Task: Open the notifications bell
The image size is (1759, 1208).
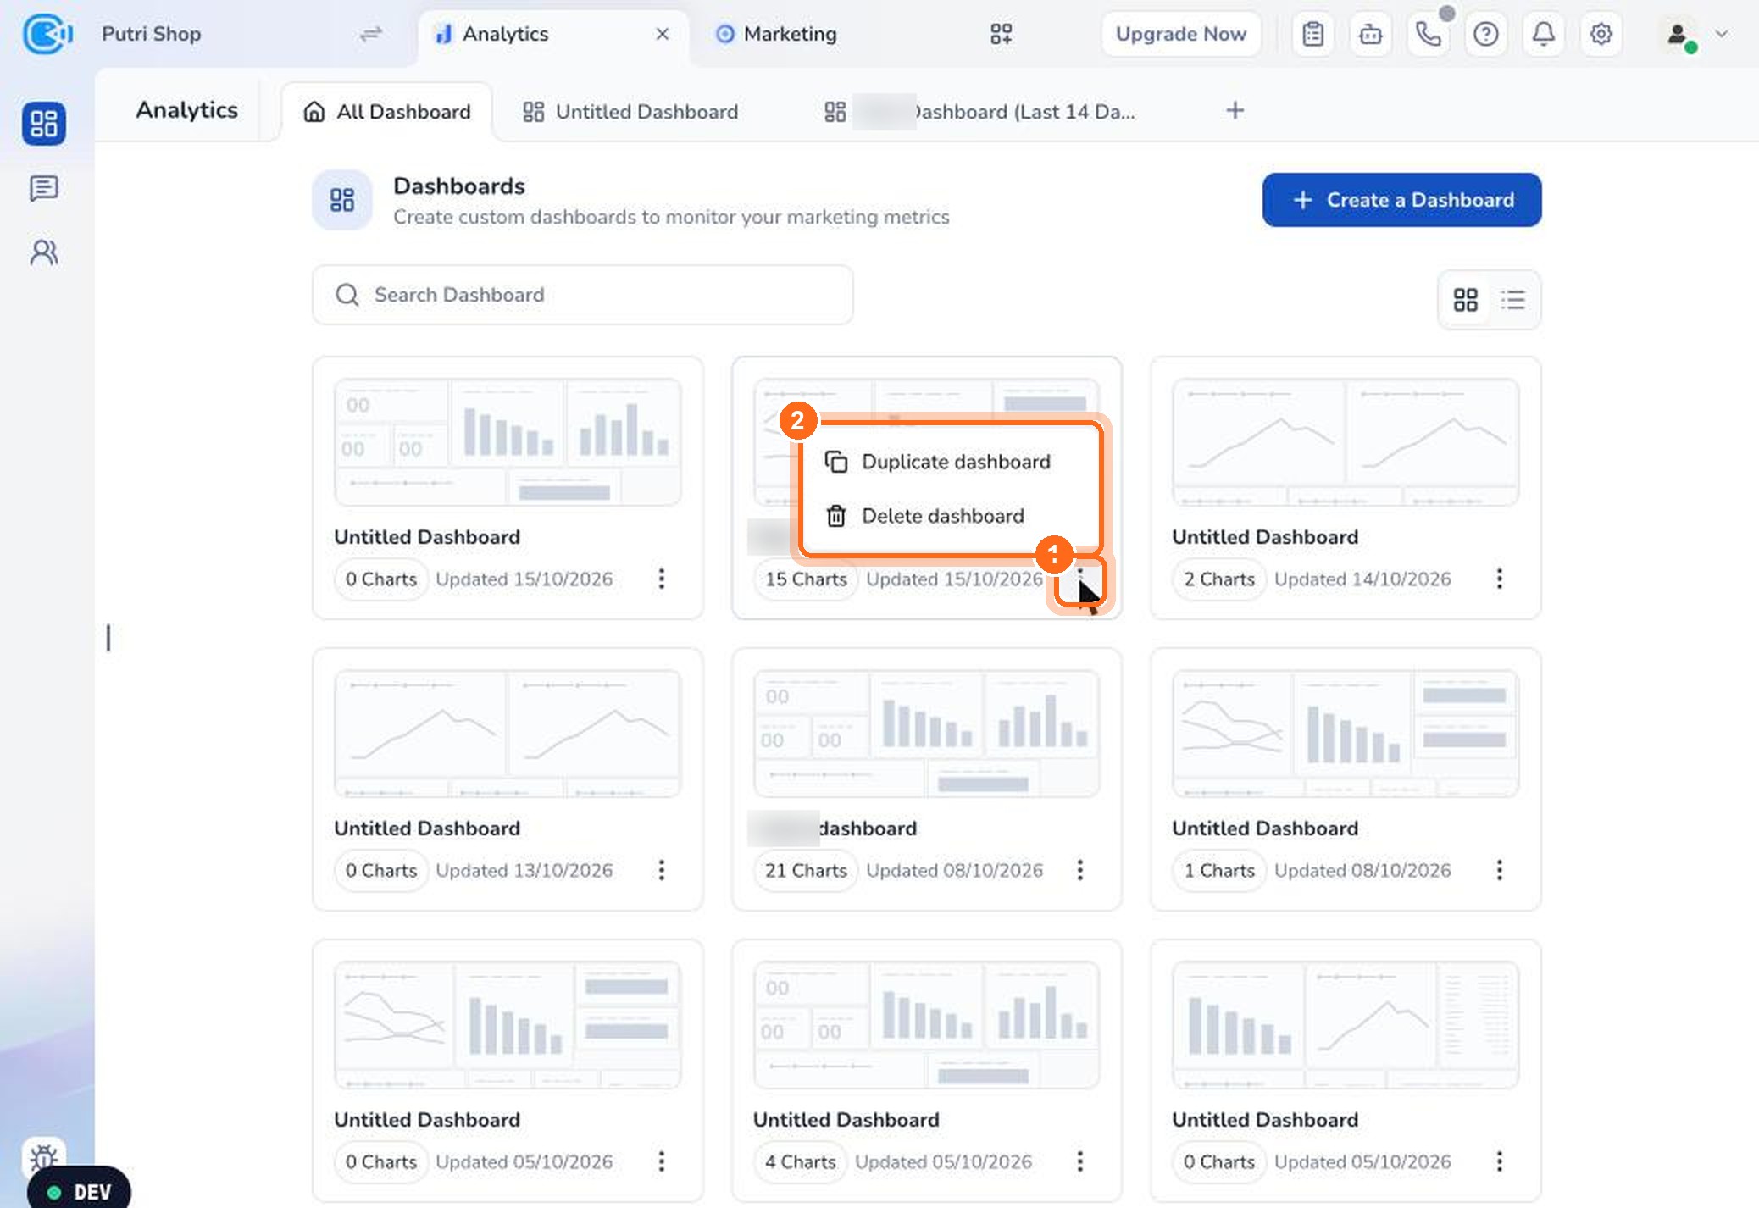Action: [x=1544, y=34]
